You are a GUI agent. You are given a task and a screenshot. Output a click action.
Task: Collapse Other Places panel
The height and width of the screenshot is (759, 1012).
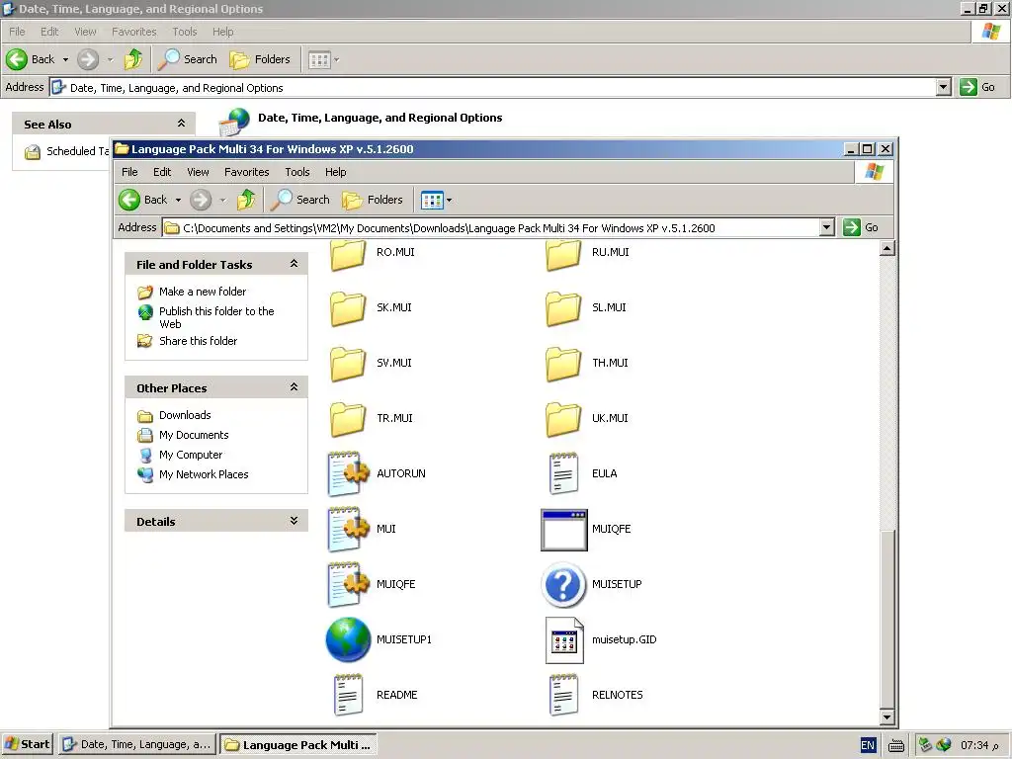pyautogui.click(x=294, y=387)
